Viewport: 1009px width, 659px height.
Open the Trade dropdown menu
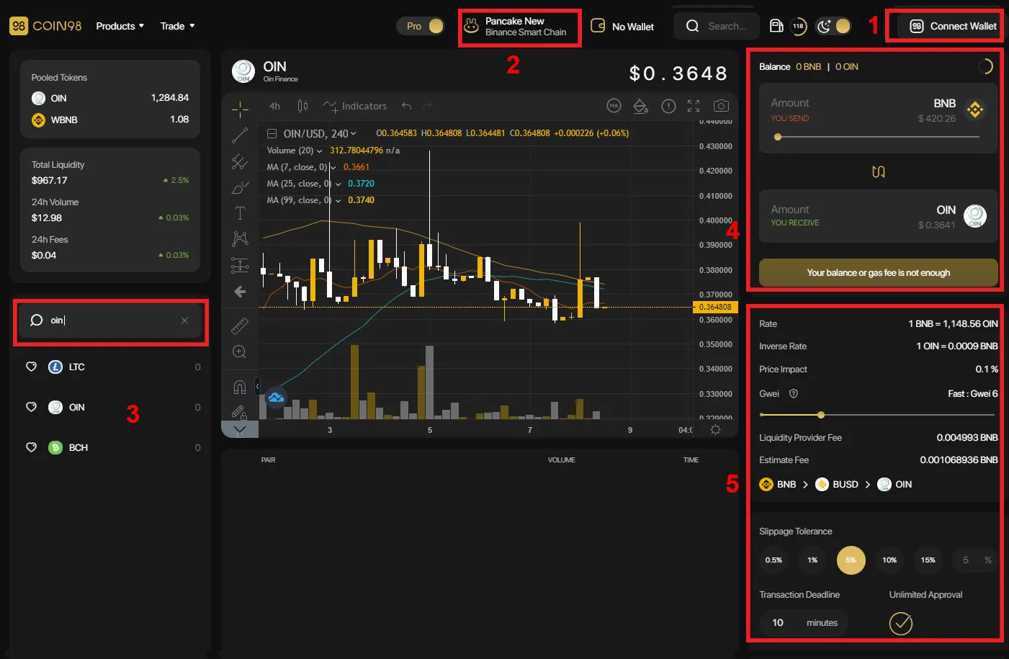(x=177, y=26)
